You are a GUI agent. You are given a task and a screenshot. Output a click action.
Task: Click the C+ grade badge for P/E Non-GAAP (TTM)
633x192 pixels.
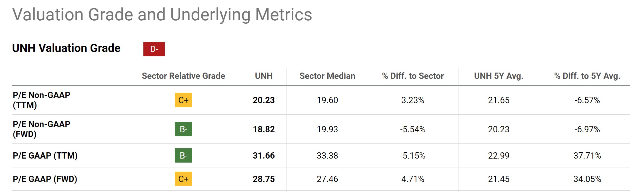pyautogui.click(x=183, y=100)
